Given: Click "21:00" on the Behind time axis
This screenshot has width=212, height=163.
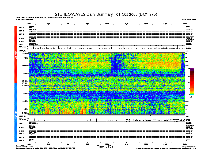Looking at the screenshot, I should tap(165, 144).
